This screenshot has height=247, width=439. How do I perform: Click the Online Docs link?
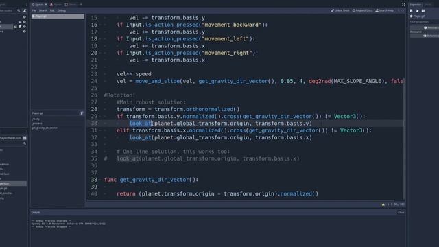click(x=340, y=10)
